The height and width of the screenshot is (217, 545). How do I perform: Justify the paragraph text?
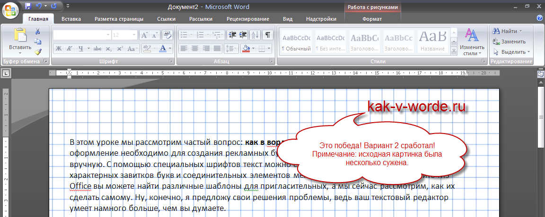[217, 49]
